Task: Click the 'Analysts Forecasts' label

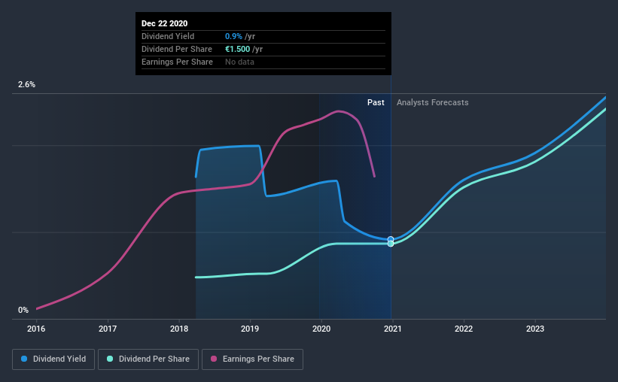Action: (432, 102)
